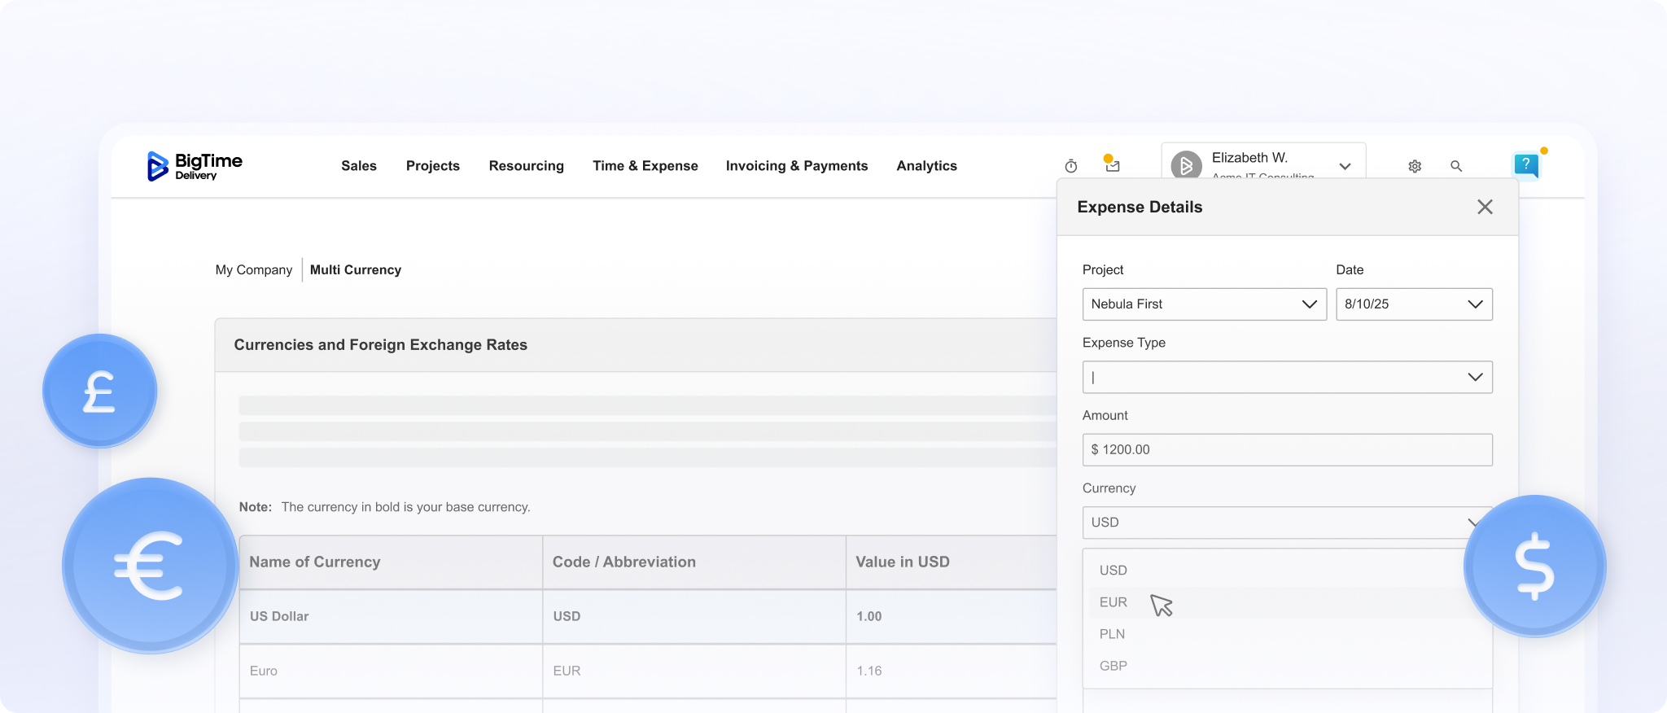Open the Analytics menu
Viewport: 1667px width, 713px height.
click(x=926, y=166)
